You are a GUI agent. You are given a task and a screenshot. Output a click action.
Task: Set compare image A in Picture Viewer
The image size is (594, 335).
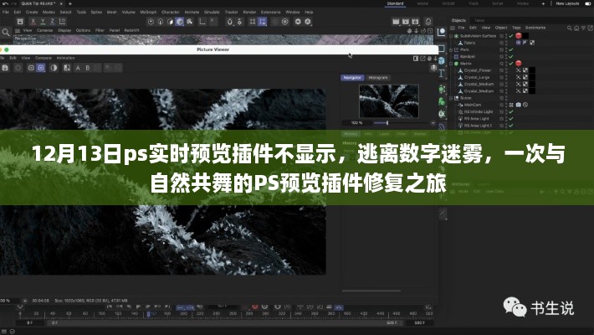78,68
